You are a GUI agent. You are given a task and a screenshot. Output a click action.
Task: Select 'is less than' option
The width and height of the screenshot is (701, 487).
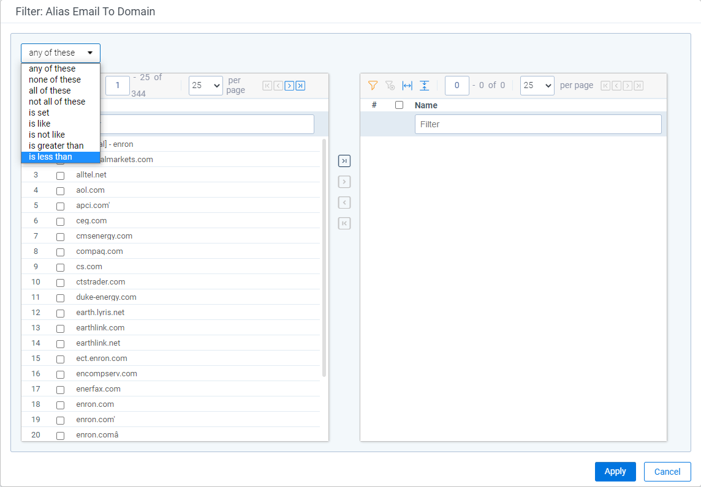click(60, 157)
